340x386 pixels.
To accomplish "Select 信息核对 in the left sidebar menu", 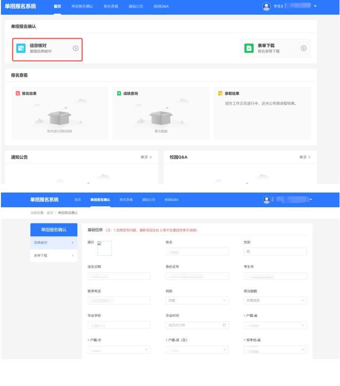I will (x=52, y=243).
